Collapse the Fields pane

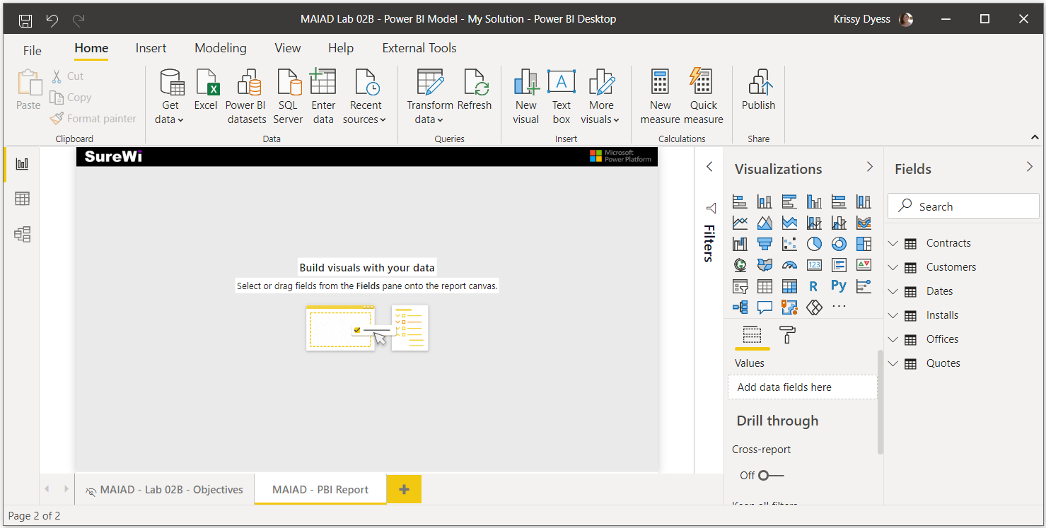(1030, 167)
